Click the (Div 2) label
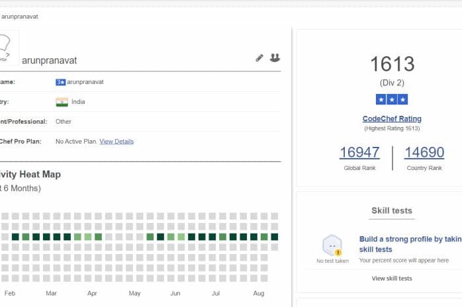 click(392, 83)
